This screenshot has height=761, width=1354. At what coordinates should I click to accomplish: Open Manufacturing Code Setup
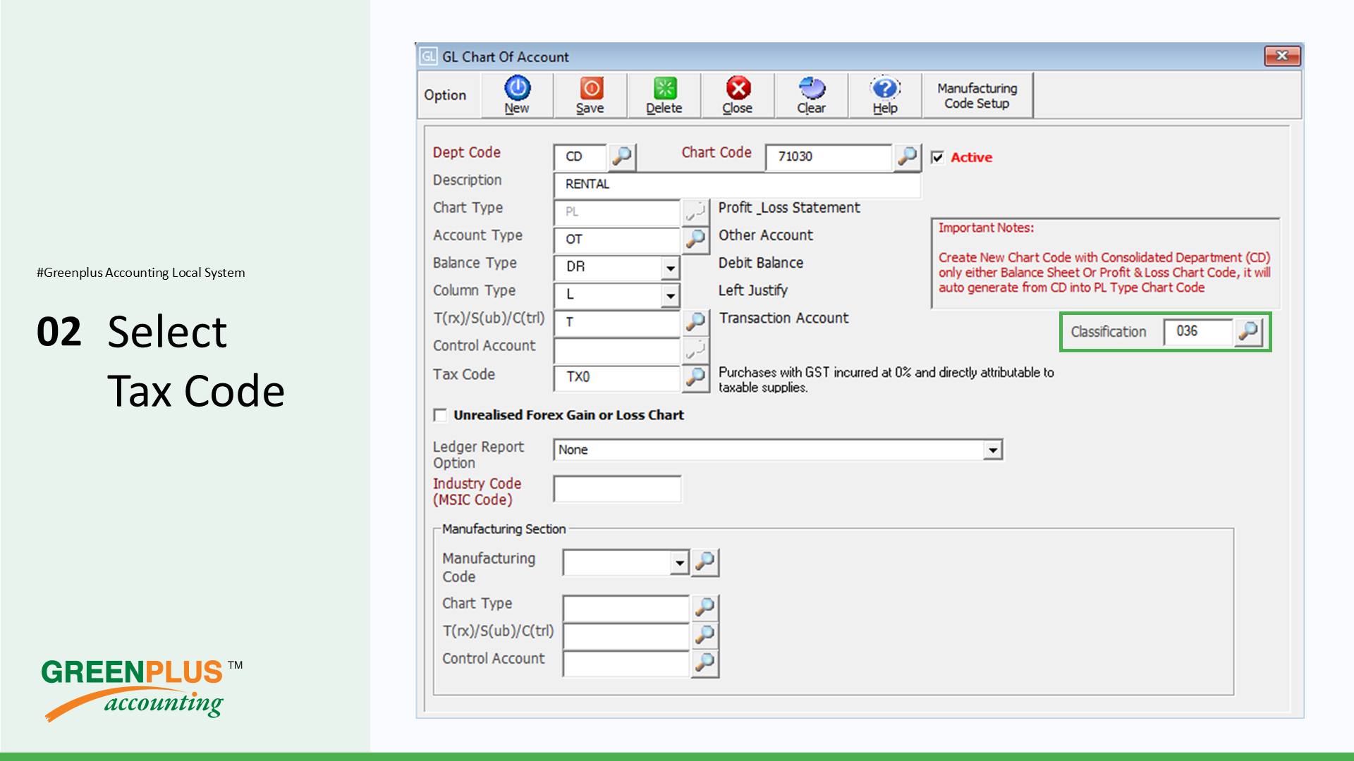click(977, 95)
